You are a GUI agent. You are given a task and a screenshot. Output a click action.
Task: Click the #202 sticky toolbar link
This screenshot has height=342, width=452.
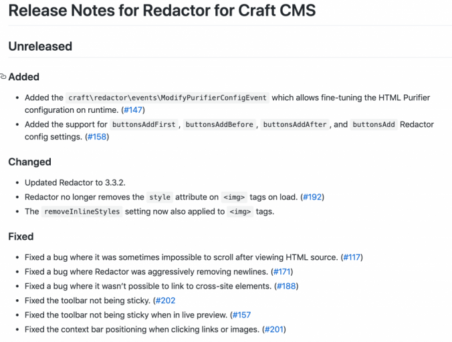(166, 301)
